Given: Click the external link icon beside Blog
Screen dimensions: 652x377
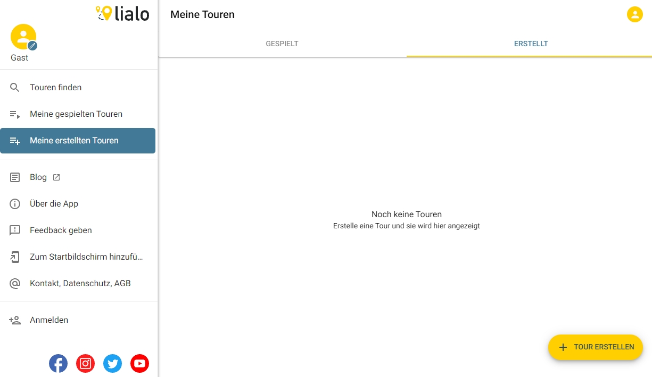Looking at the screenshot, I should (x=56, y=177).
